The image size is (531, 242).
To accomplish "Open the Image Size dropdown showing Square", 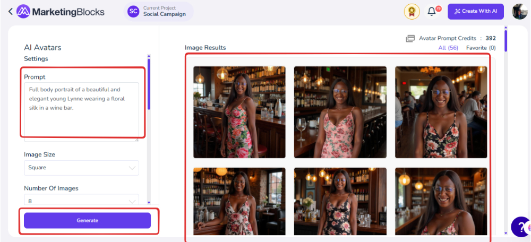I will coord(81,168).
